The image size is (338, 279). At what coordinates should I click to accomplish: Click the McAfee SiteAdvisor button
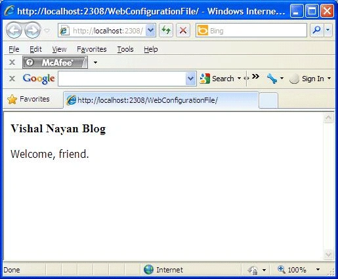coord(55,63)
